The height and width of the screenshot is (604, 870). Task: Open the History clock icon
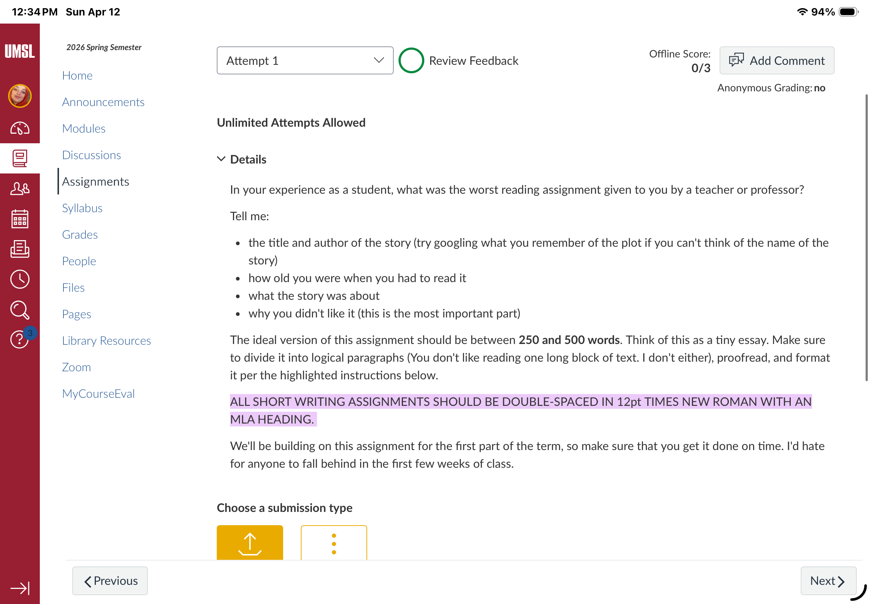pos(20,279)
